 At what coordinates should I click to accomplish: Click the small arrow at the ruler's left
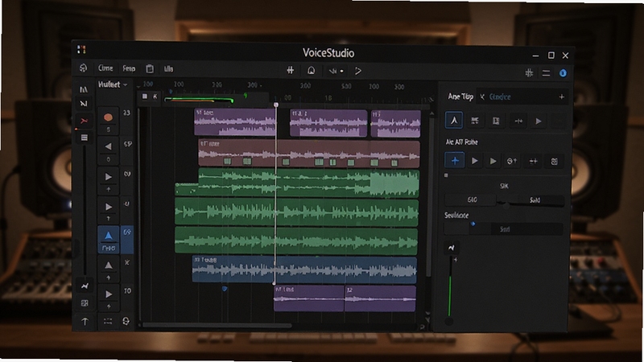pyautogui.click(x=138, y=86)
